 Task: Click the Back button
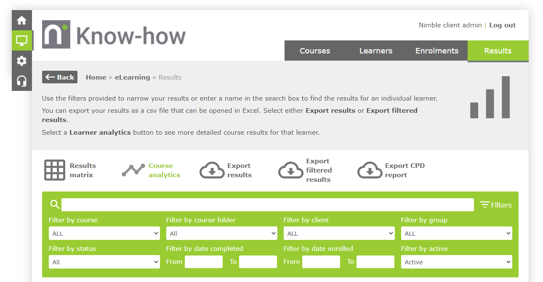pos(60,77)
